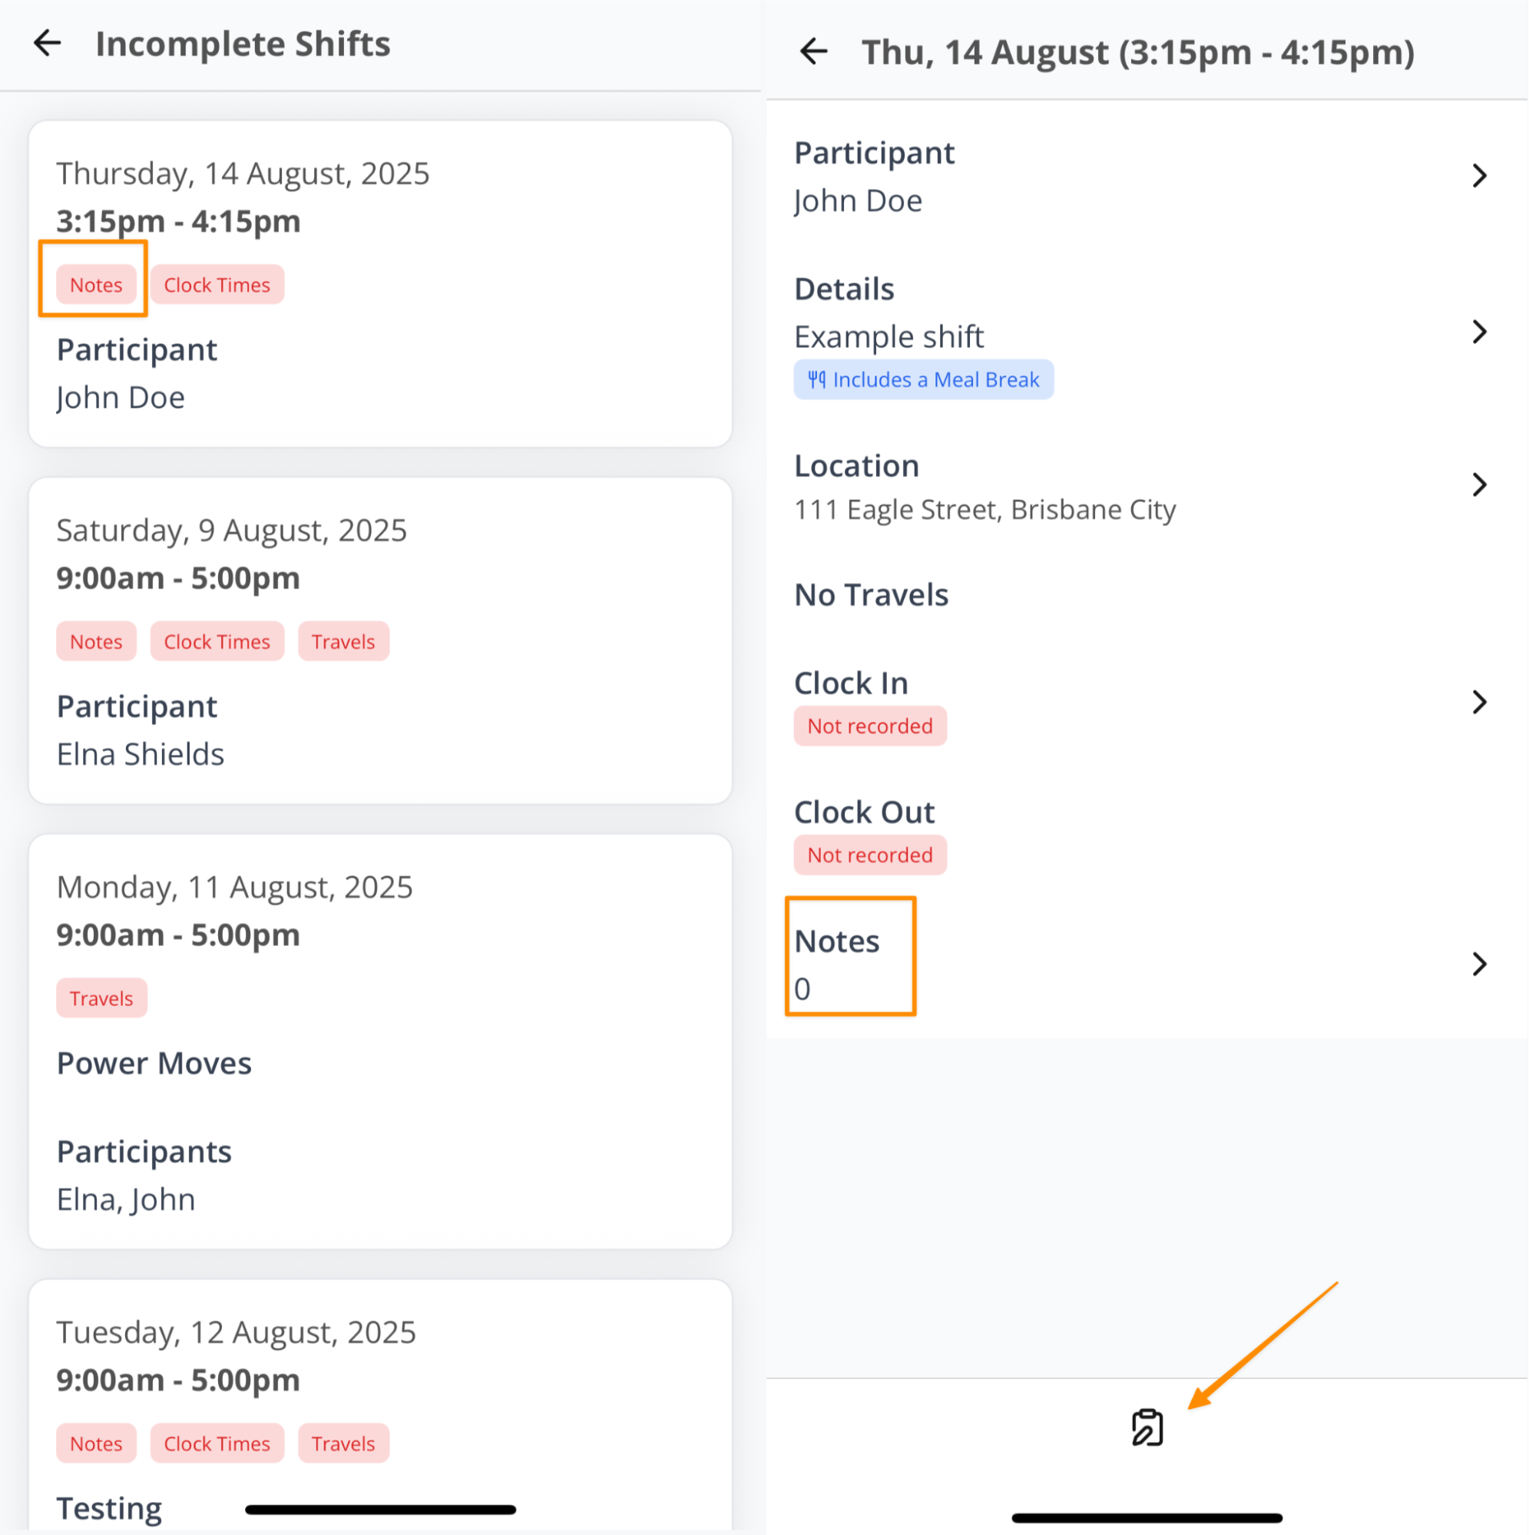1529x1535 pixels.
Task: Tap the Includes a Meal Break badge
Action: point(923,380)
